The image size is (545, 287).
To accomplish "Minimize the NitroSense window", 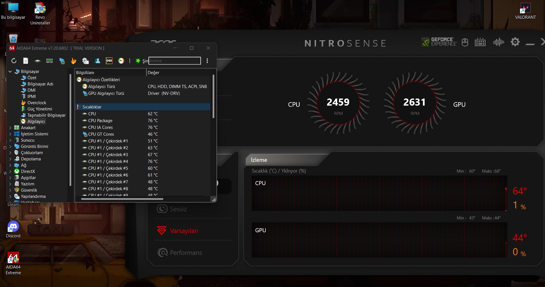I will 530,44.
